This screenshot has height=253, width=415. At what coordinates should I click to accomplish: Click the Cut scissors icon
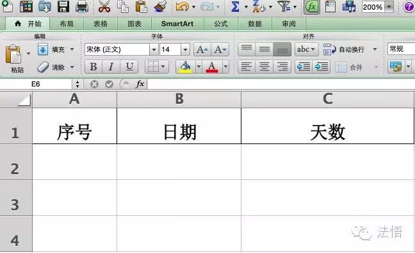104,6
